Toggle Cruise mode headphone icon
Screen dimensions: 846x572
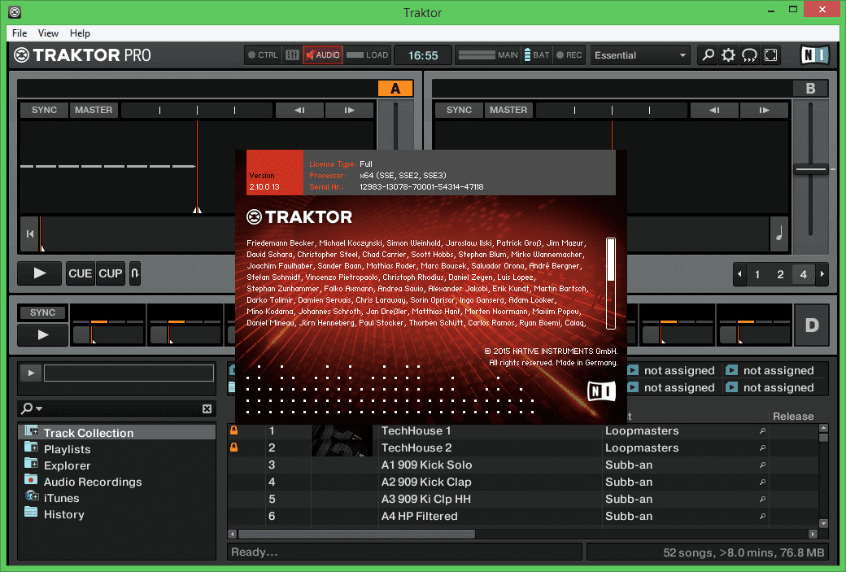[749, 55]
